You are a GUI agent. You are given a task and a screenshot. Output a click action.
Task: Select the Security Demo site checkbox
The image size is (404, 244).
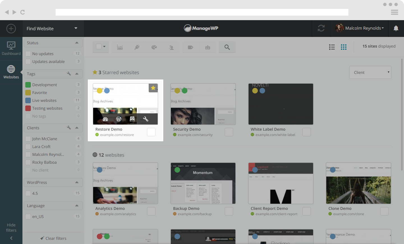coord(229,132)
